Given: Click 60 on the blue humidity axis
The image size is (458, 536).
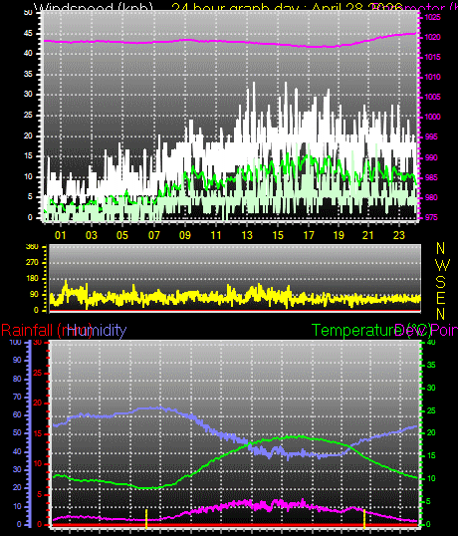Looking at the screenshot, I should point(17,415).
